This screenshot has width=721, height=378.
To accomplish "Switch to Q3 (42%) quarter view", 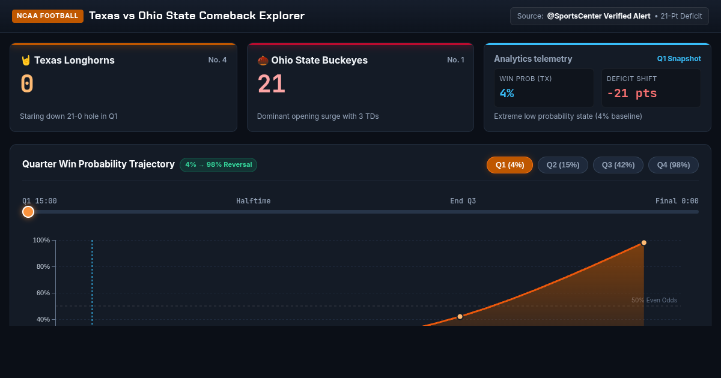I will coord(618,165).
